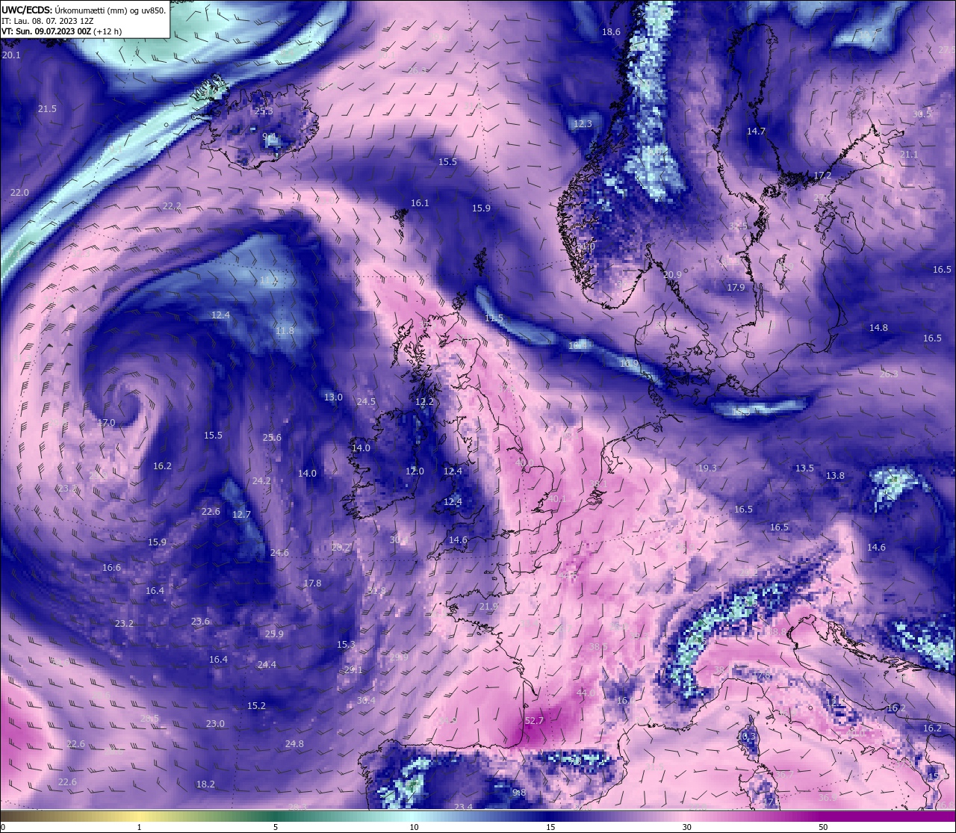Click the 15.3 value west of Biscay
The height and width of the screenshot is (833, 956).
click(x=346, y=645)
